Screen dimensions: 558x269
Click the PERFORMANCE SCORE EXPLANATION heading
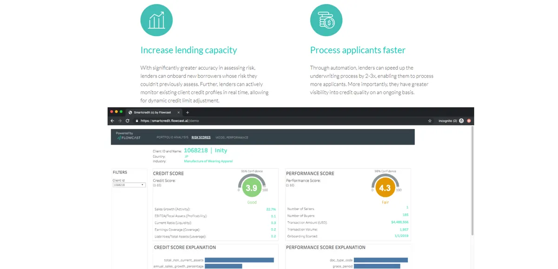click(x=325, y=247)
